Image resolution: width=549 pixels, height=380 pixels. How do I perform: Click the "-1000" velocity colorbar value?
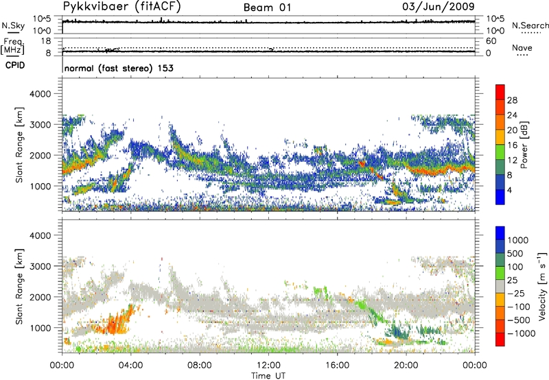(522, 333)
